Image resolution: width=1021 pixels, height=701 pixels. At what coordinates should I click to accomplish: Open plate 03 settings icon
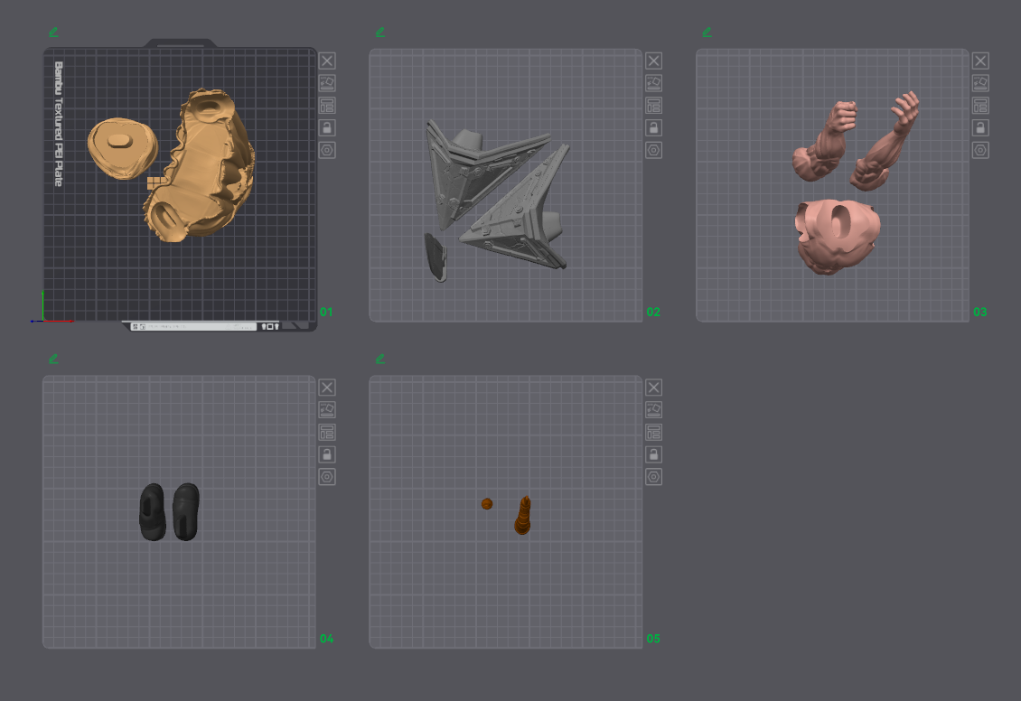(x=980, y=150)
